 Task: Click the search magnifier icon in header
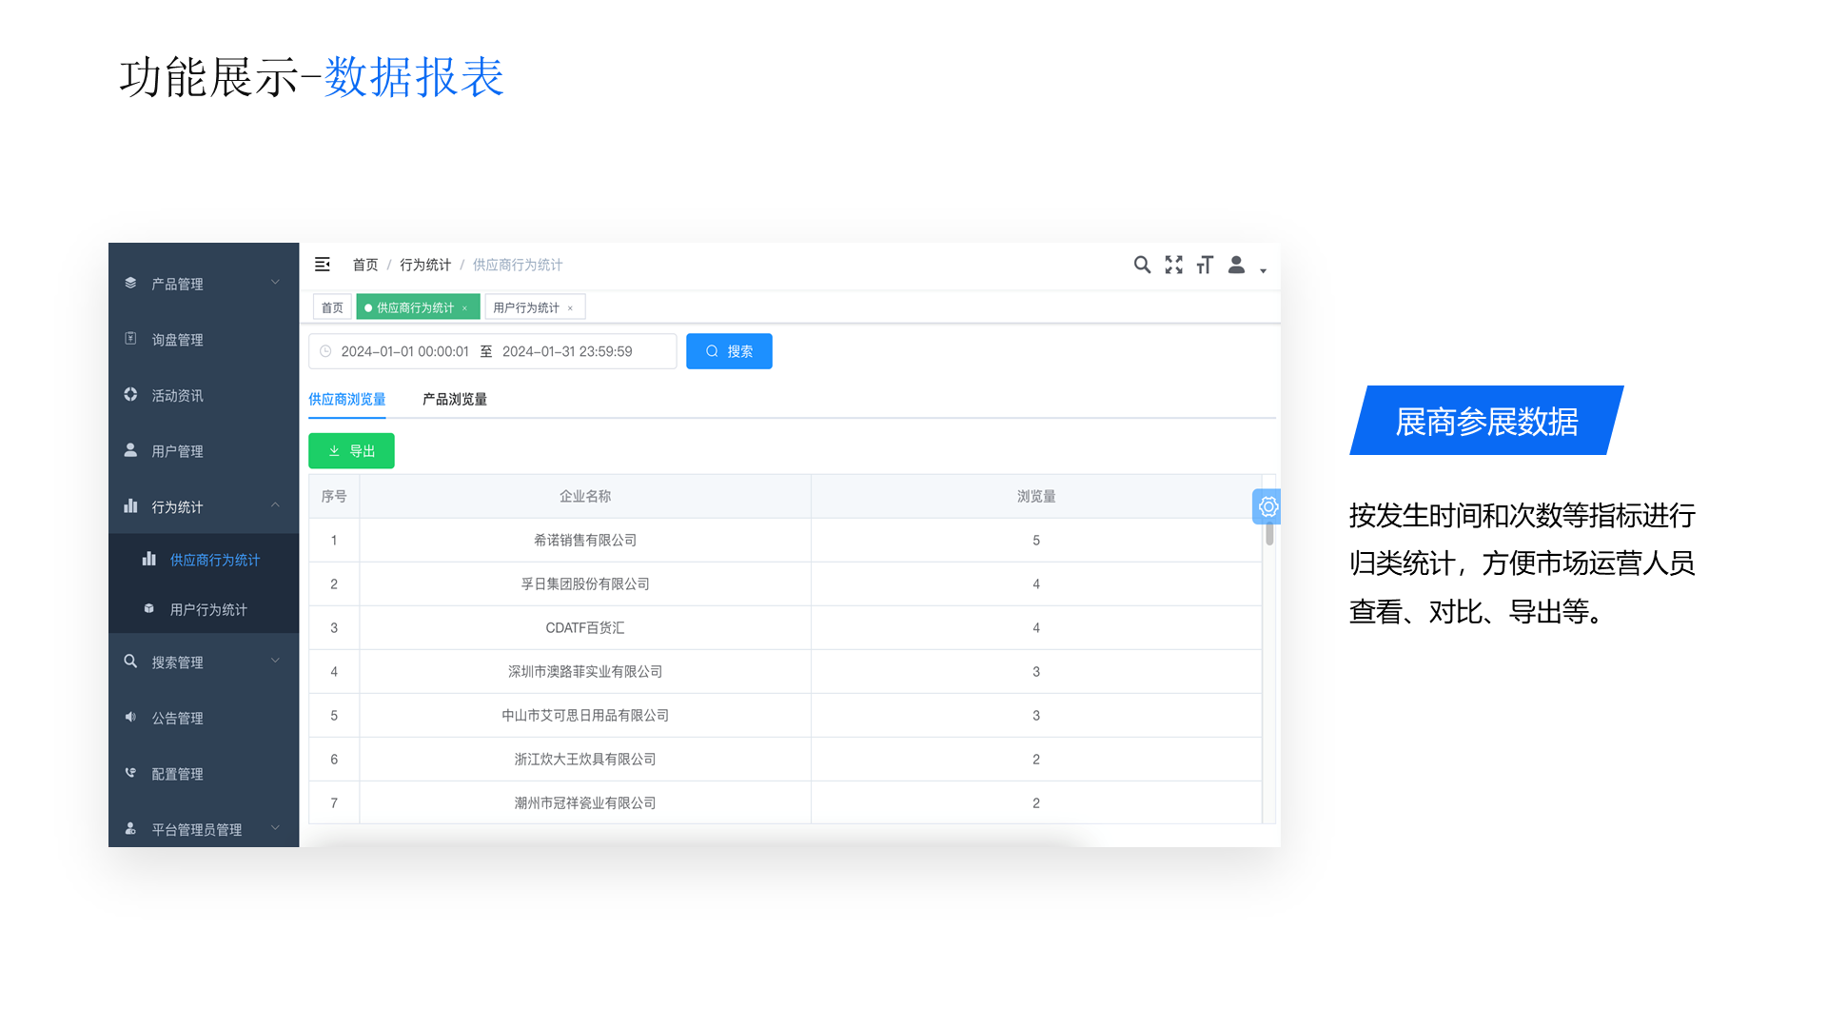pyautogui.click(x=1142, y=265)
